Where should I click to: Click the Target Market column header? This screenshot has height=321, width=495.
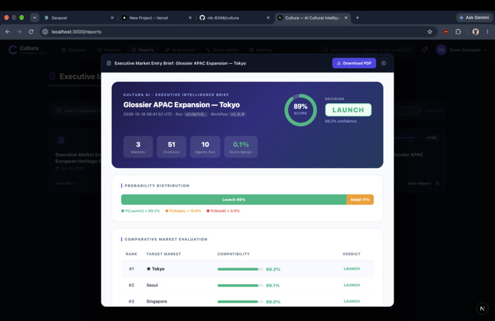tap(163, 254)
